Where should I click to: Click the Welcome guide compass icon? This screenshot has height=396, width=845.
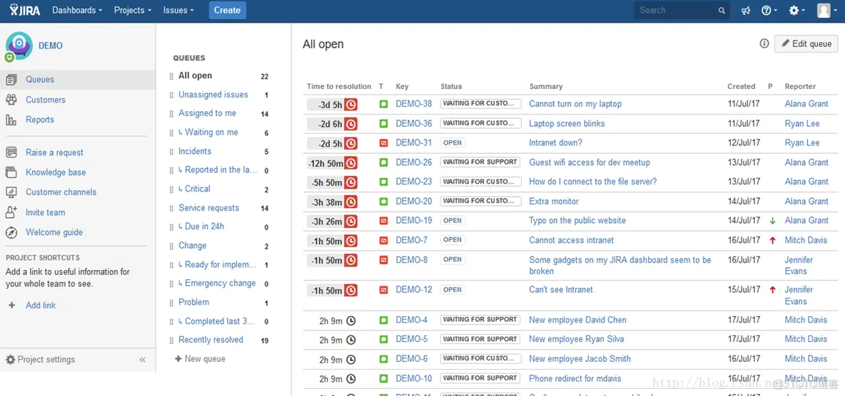click(x=11, y=232)
